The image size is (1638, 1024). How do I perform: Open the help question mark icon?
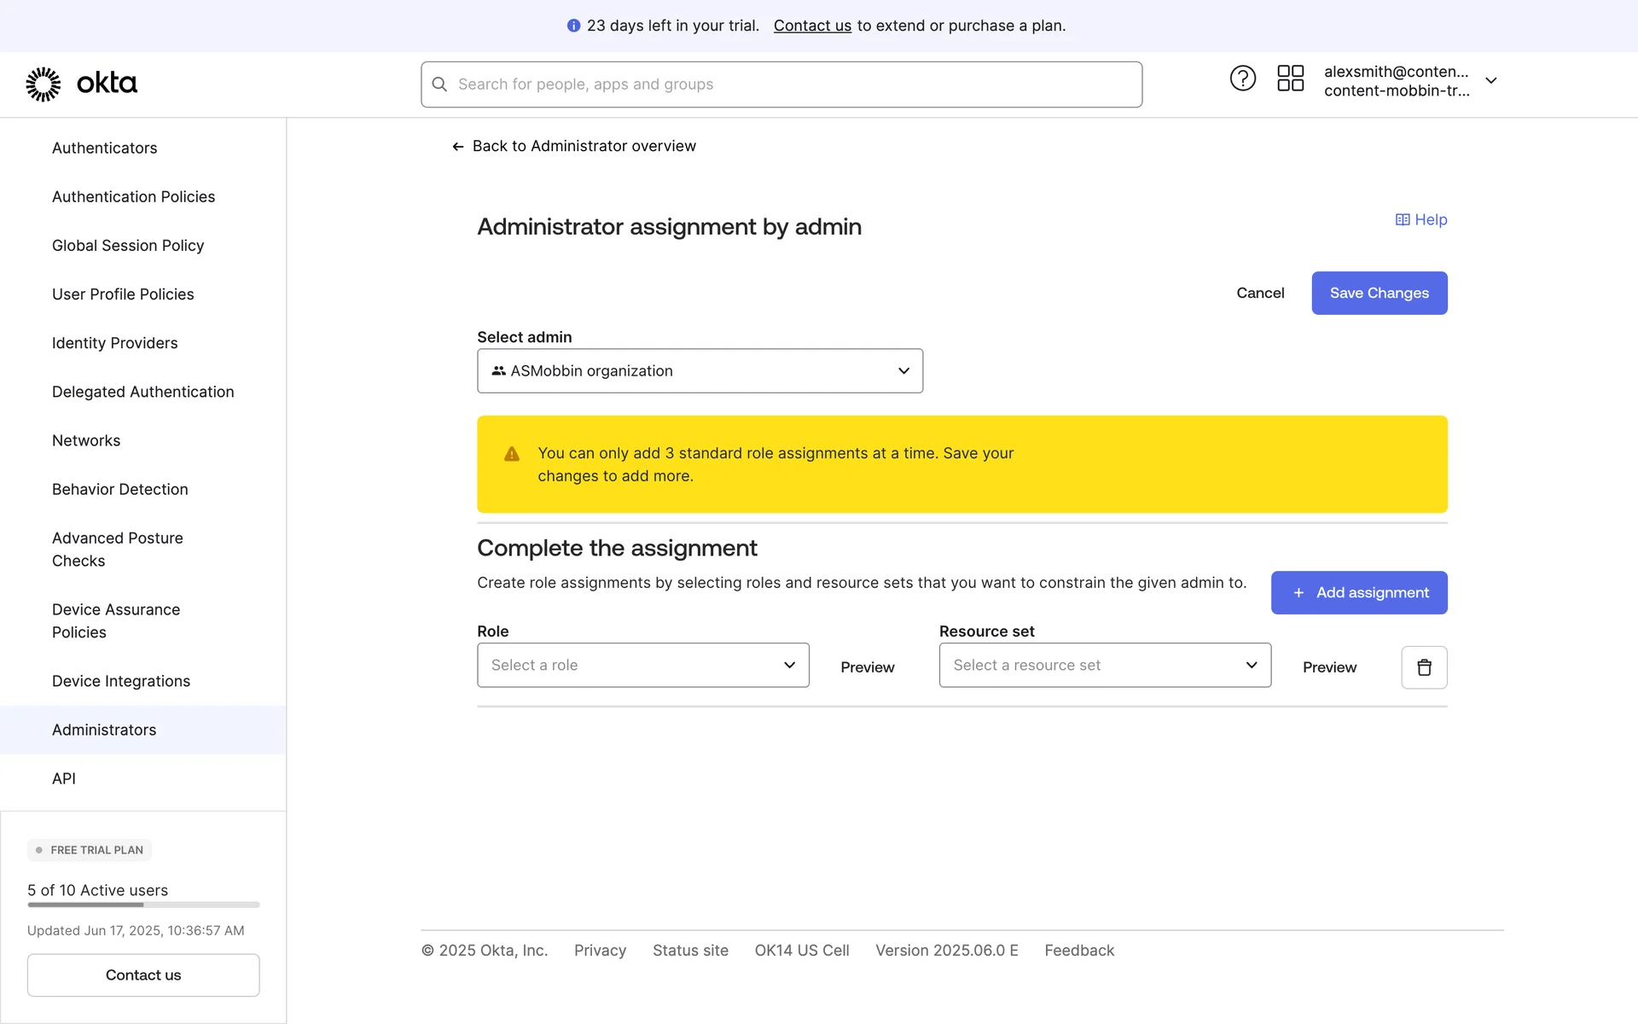pyautogui.click(x=1242, y=79)
